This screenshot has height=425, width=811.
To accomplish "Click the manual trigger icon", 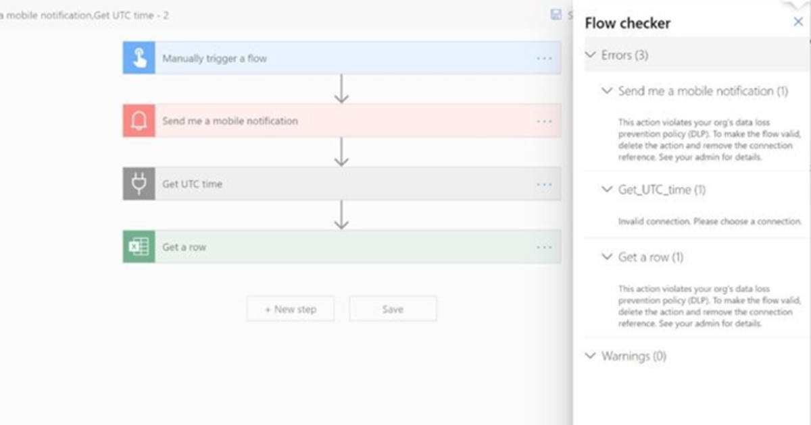I will 138,58.
